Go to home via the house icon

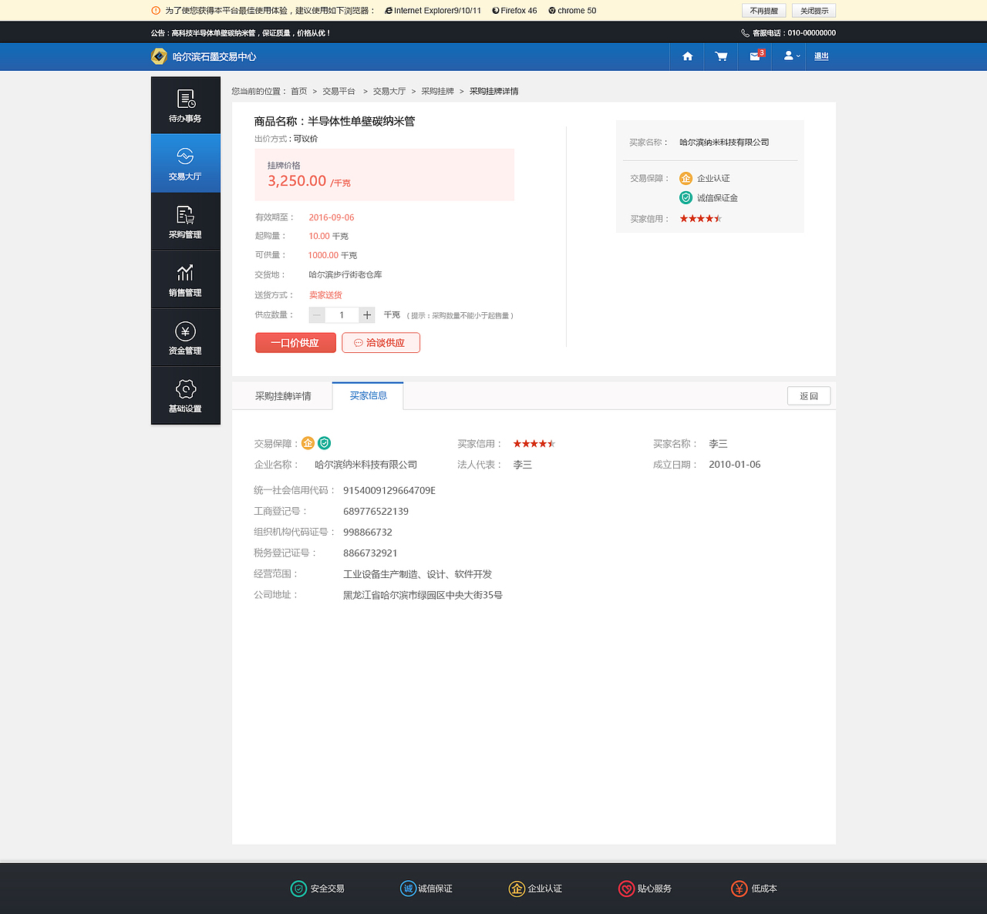click(687, 56)
